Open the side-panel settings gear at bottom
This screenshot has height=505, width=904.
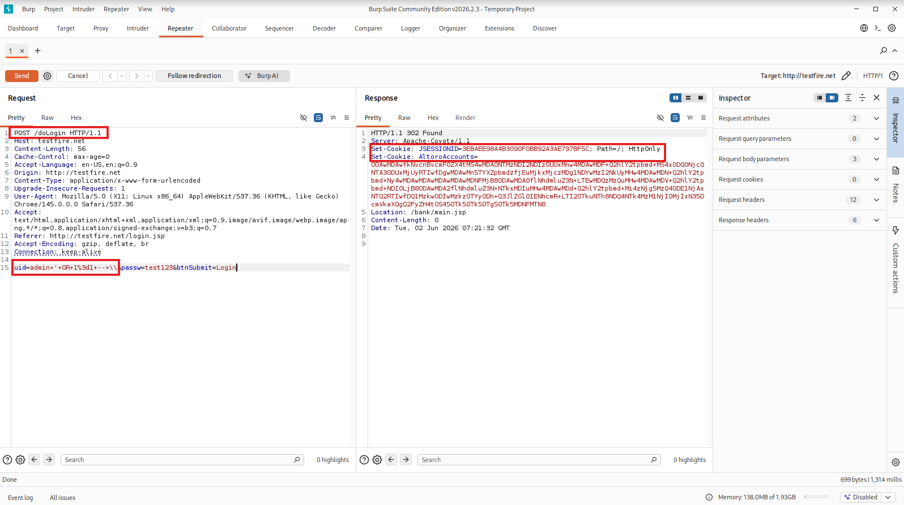click(x=896, y=462)
